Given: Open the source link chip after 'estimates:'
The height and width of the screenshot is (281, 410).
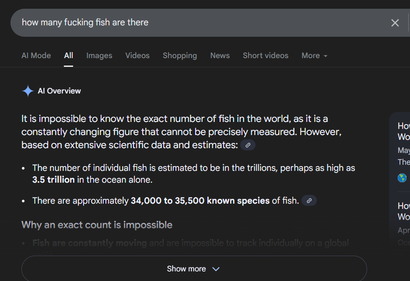Looking at the screenshot, I should [248, 145].
